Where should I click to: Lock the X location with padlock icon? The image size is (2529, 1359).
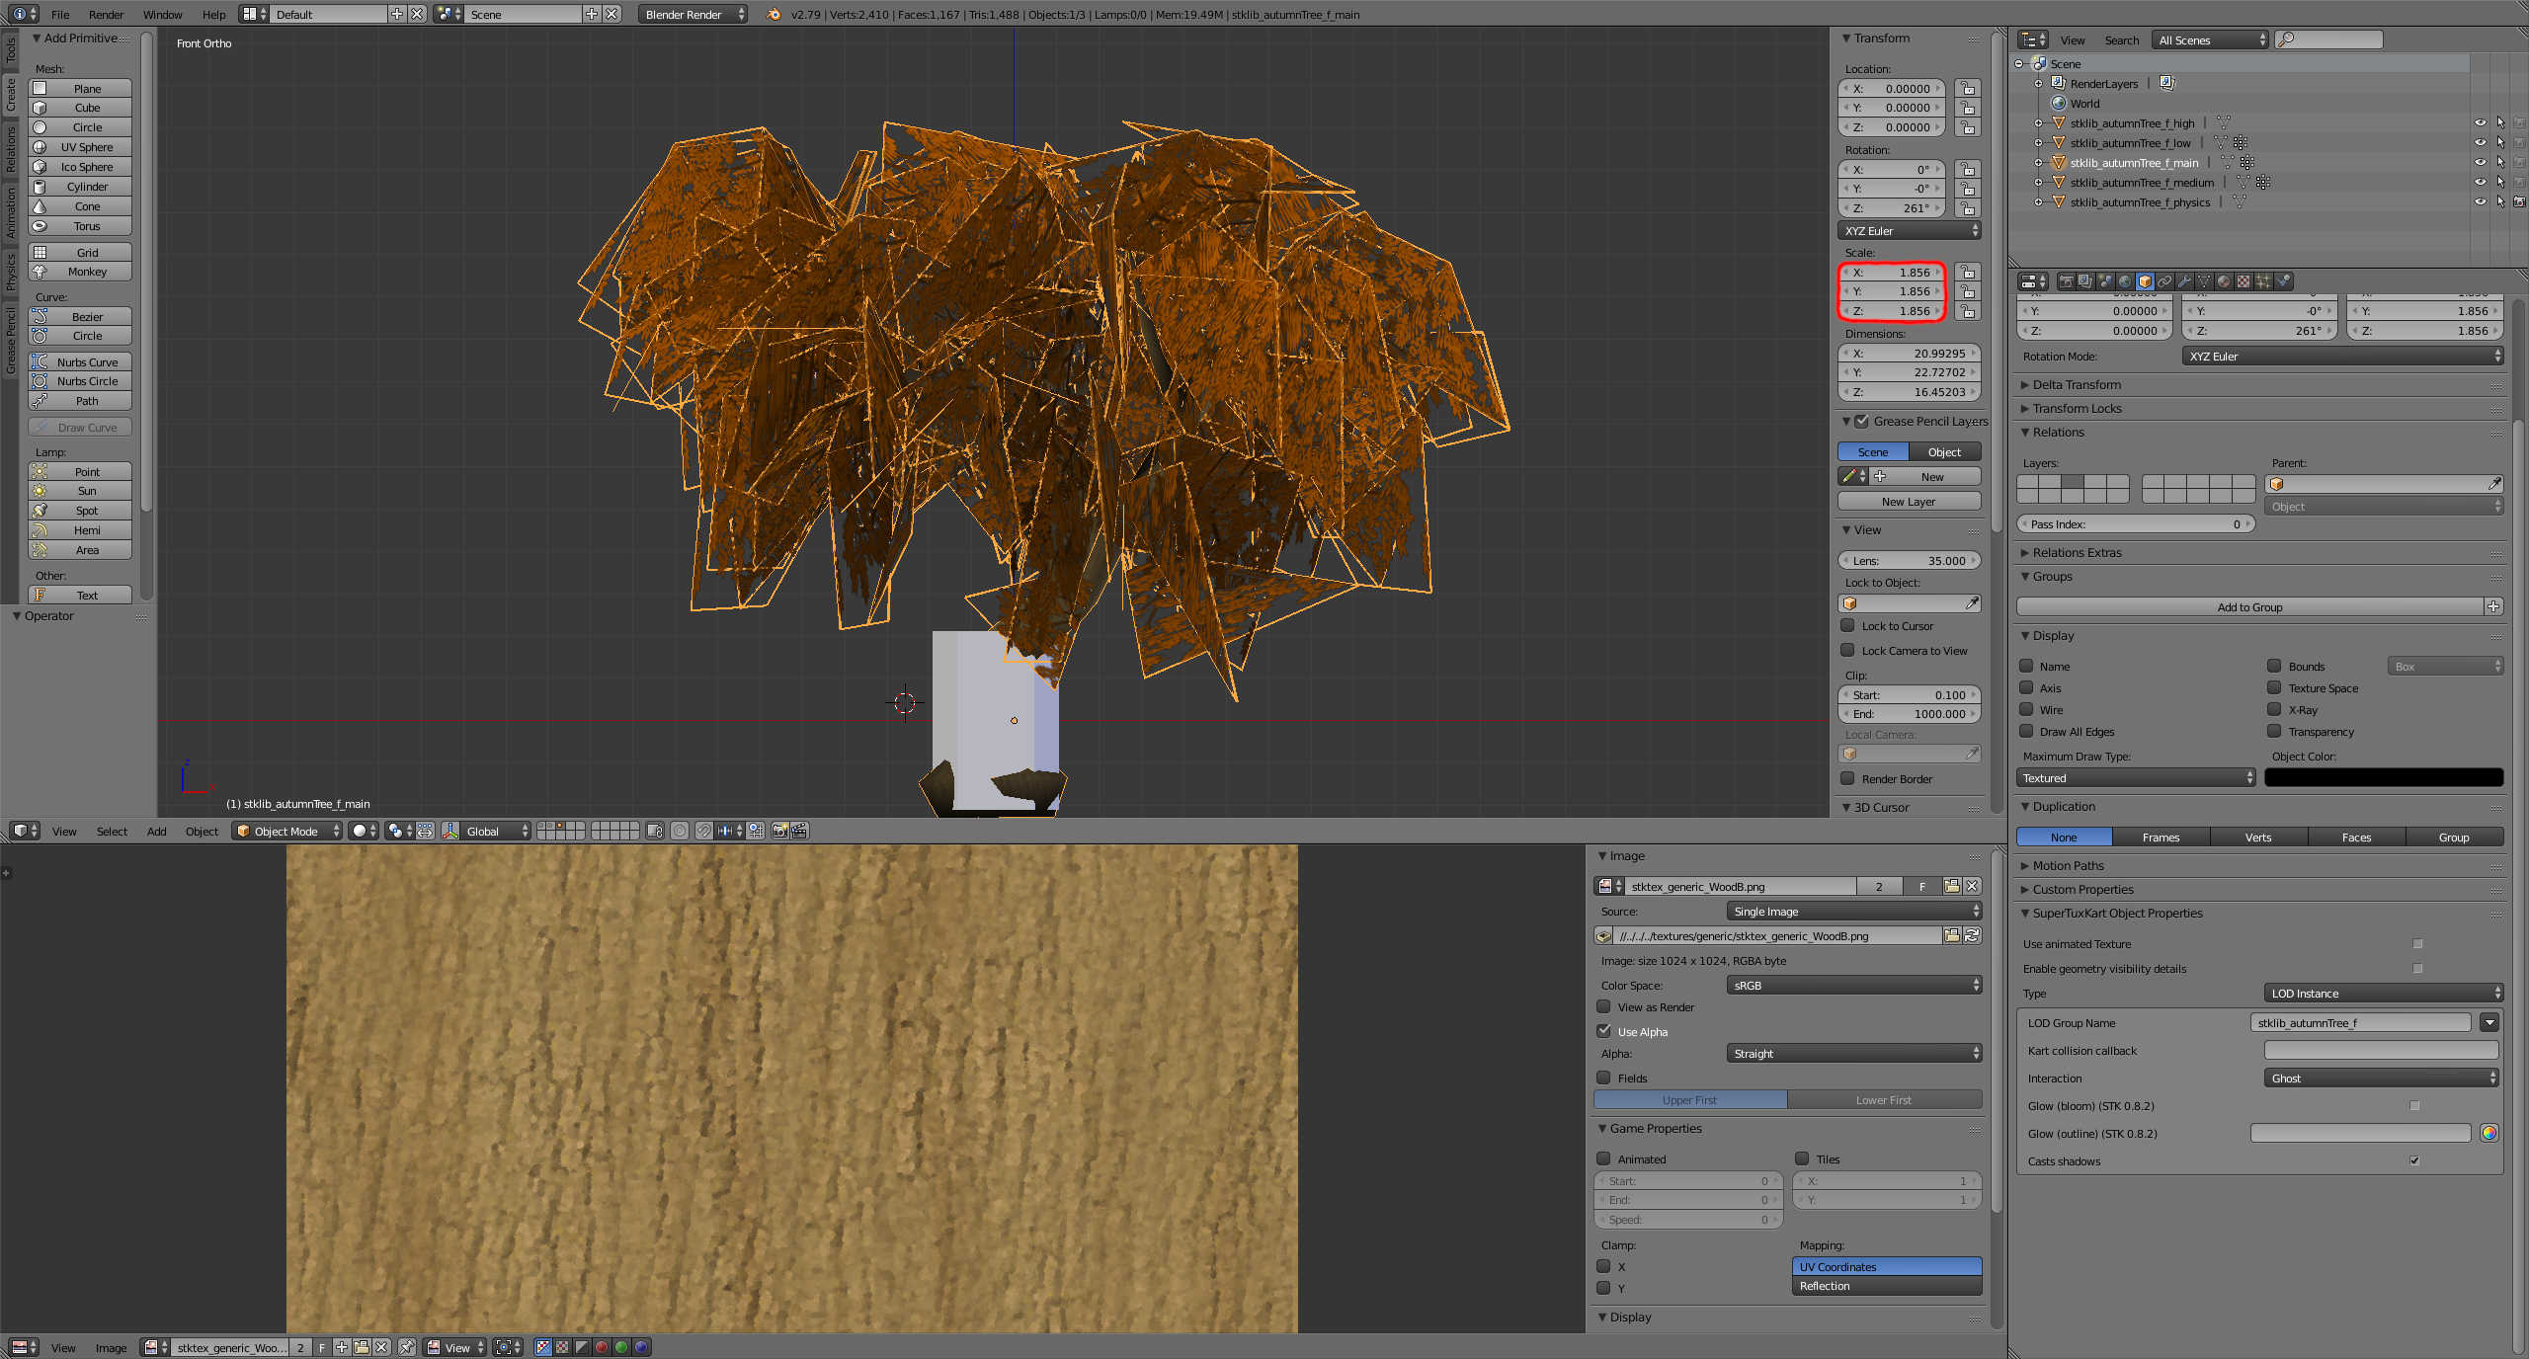1968,88
